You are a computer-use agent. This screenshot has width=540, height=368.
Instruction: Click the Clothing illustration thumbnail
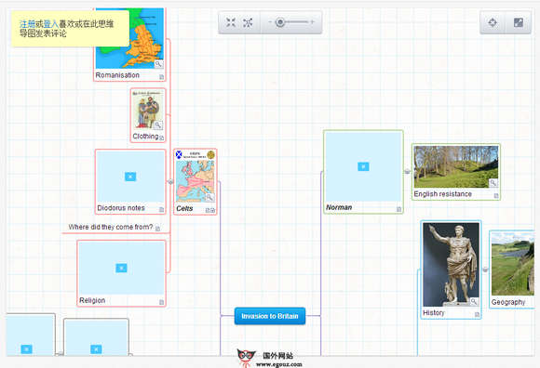[148, 110]
